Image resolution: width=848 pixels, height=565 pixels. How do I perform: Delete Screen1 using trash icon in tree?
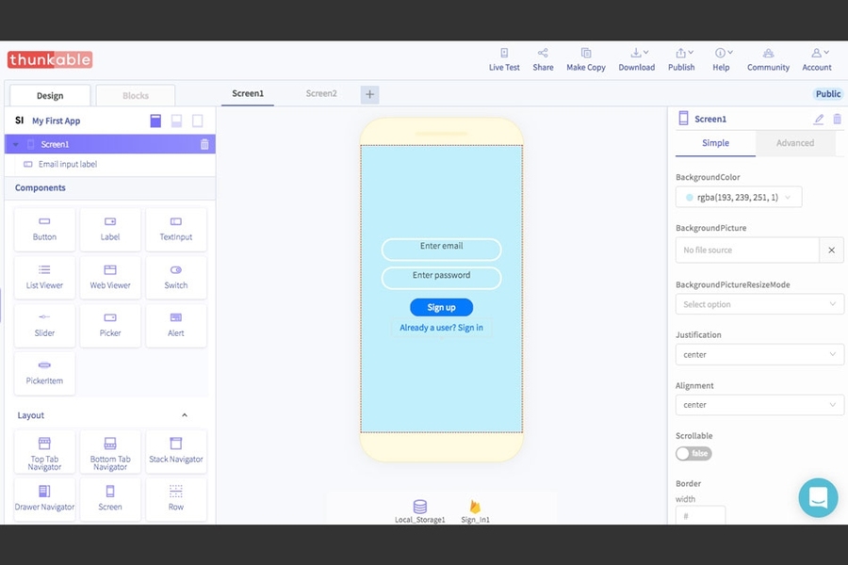204,144
